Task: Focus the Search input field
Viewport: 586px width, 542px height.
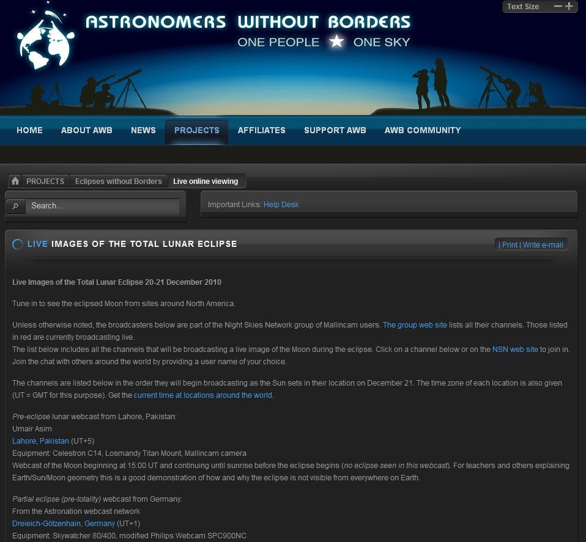Action: click(102, 206)
